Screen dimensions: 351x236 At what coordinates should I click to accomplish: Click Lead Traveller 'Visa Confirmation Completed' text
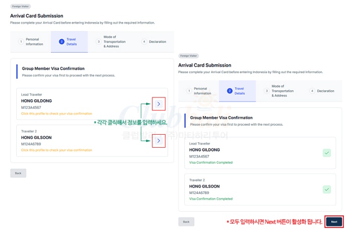[x=211, y=162]
